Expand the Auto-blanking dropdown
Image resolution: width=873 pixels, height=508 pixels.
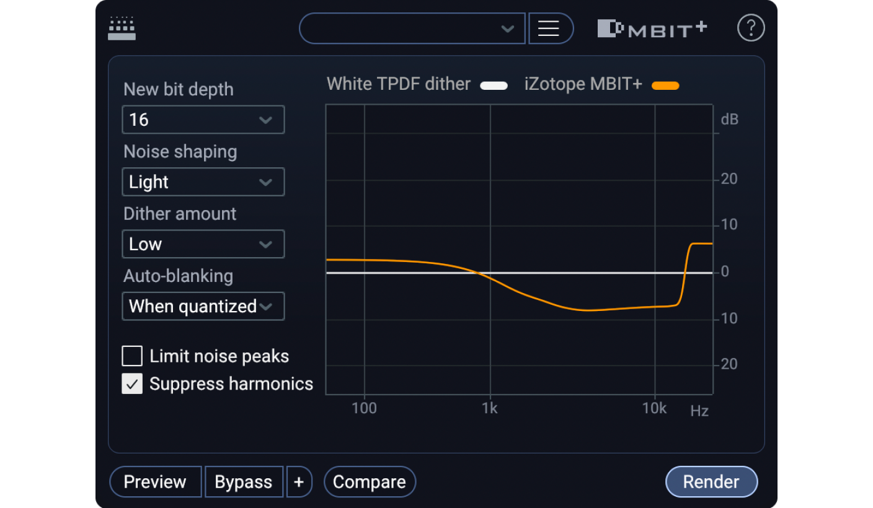[203, 306]
